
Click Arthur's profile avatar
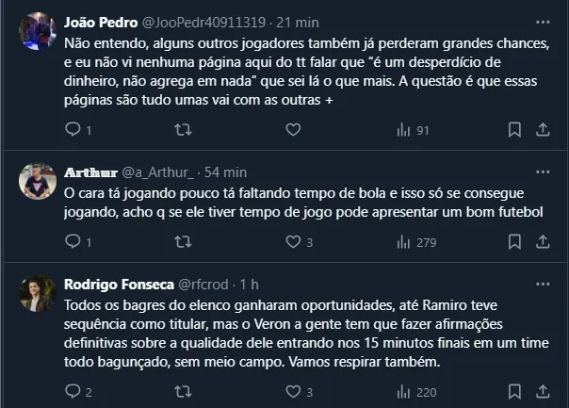[38, 181]
